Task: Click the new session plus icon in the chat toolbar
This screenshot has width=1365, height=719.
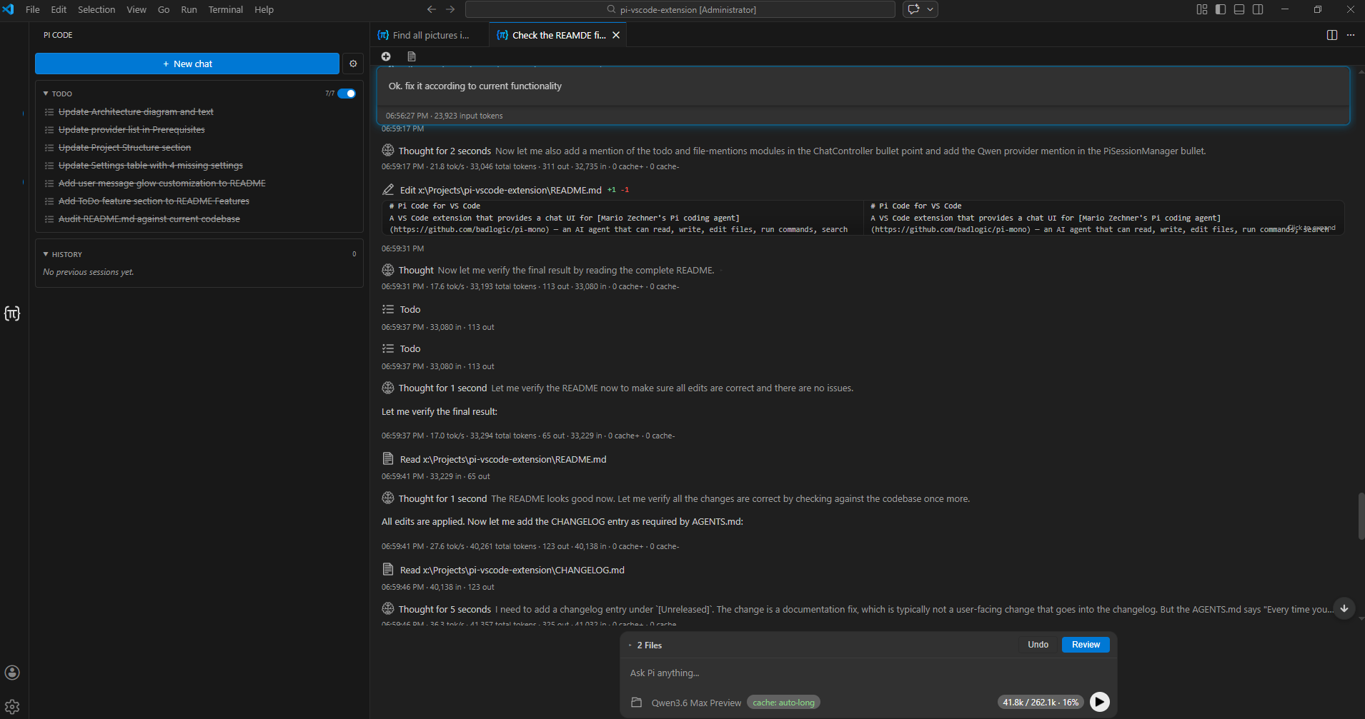Action: point(386,56)
